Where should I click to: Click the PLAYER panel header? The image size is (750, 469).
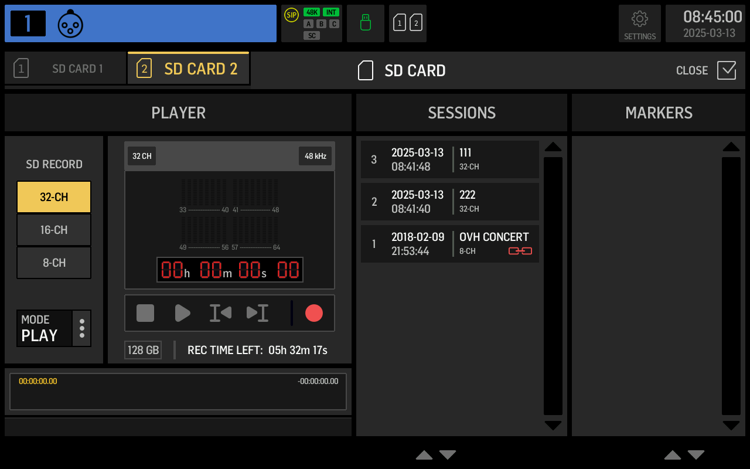pyautogui.click(x=178, y=113)
